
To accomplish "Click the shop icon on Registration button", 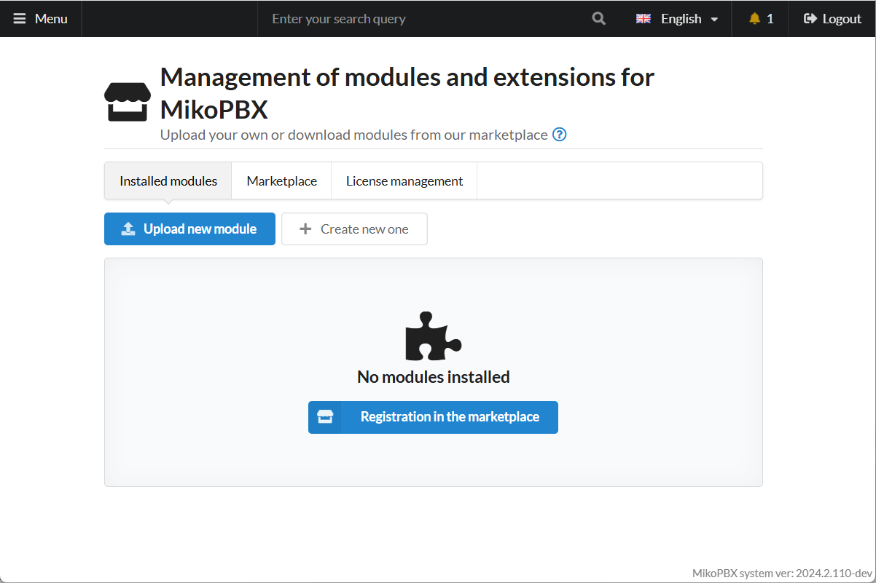I will click(325, 417).
